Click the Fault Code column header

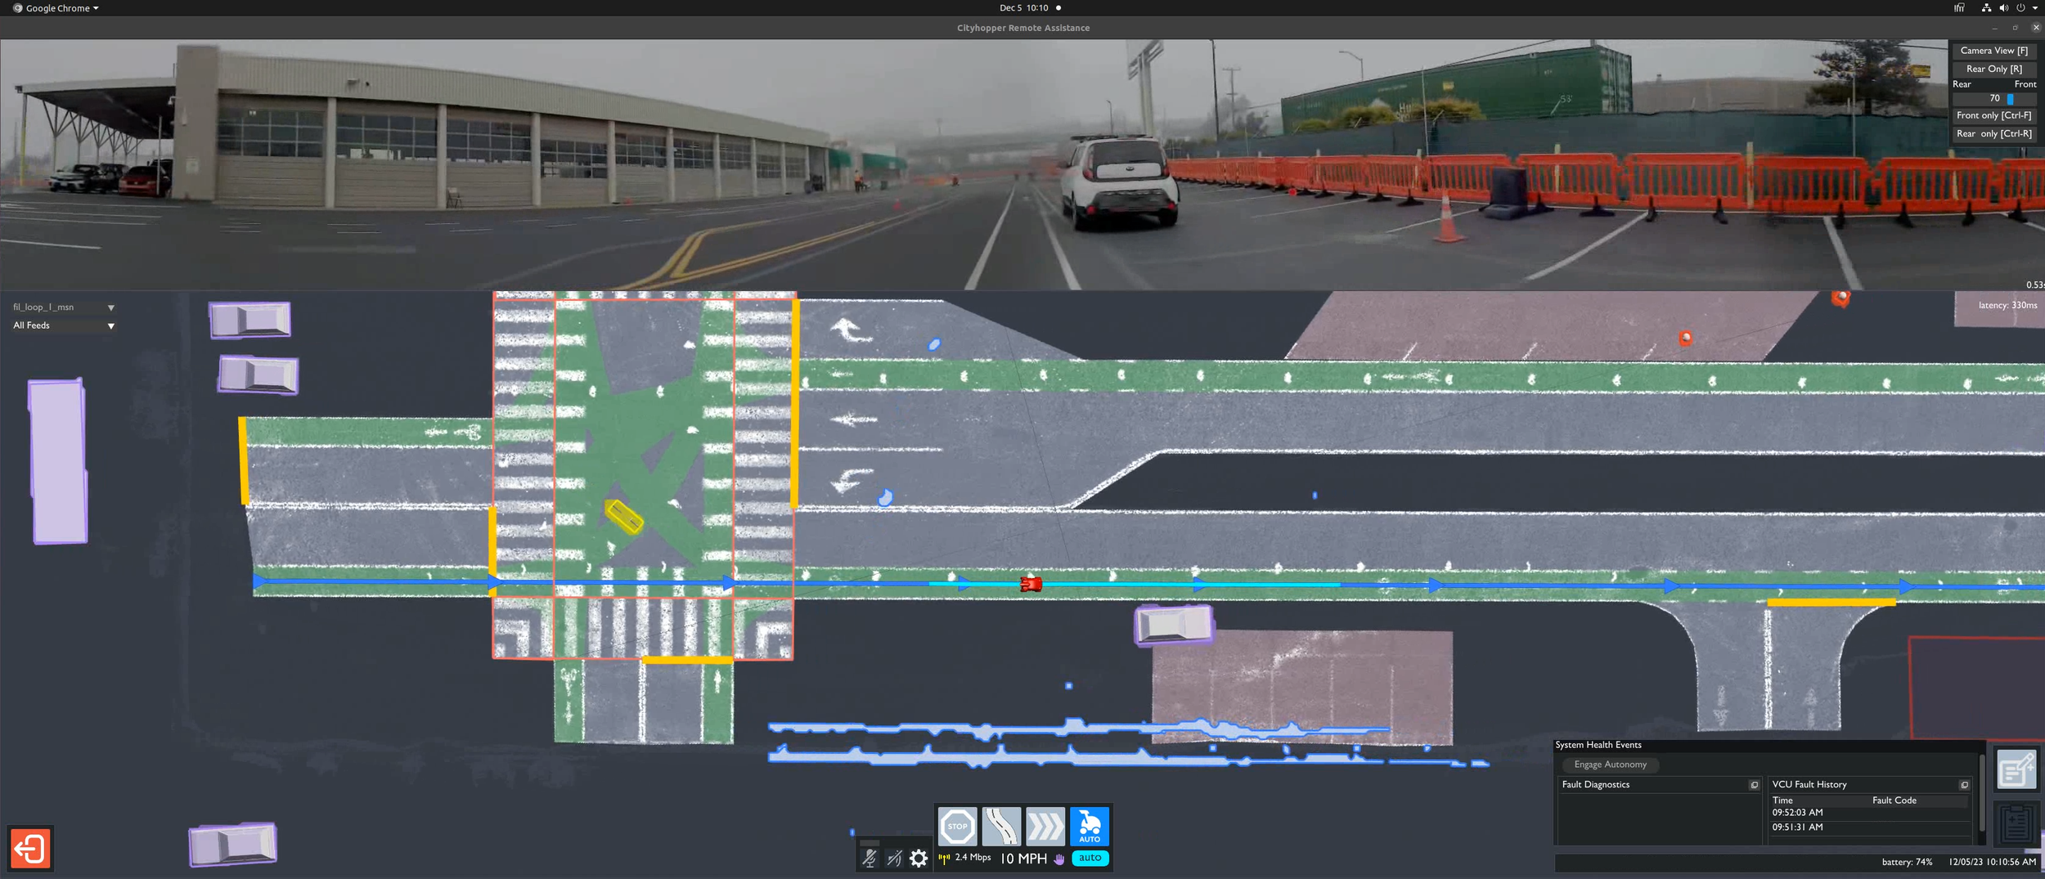tap(1894, 801)
